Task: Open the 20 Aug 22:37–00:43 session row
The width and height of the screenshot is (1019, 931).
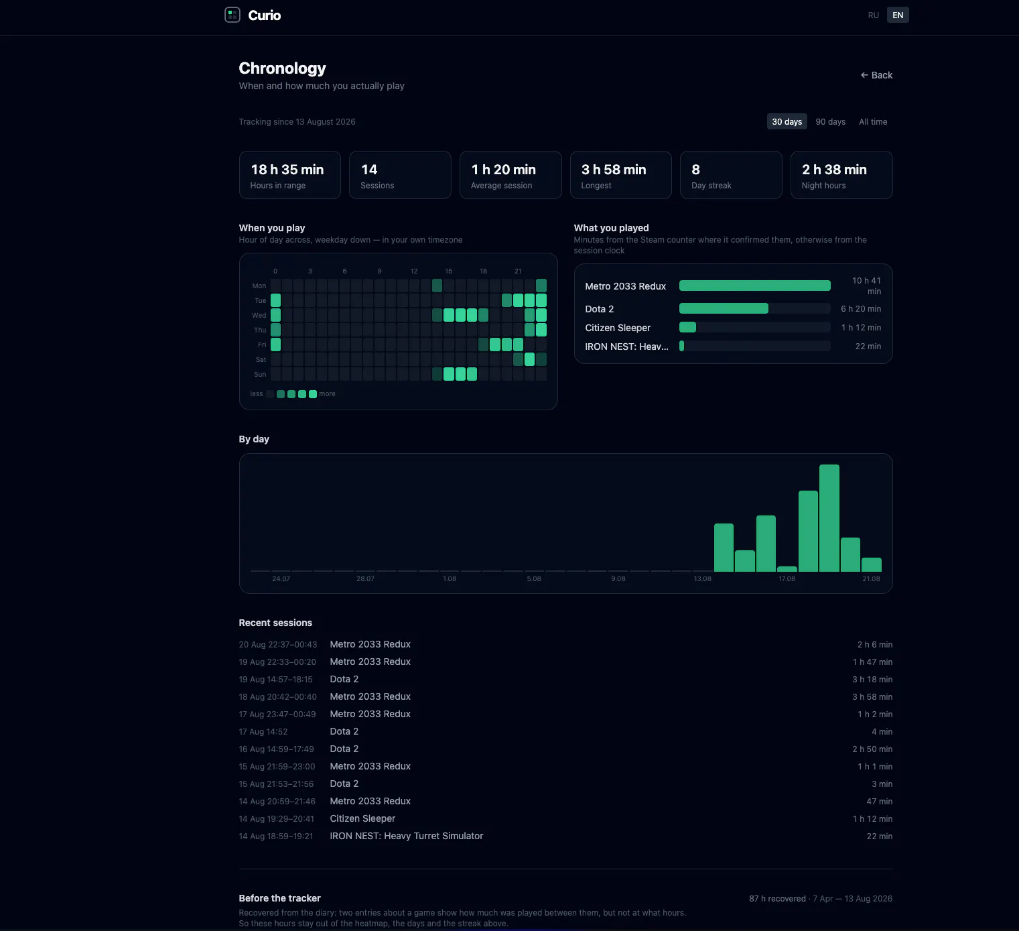Action: pyautogui.click(x=565, y=644)
